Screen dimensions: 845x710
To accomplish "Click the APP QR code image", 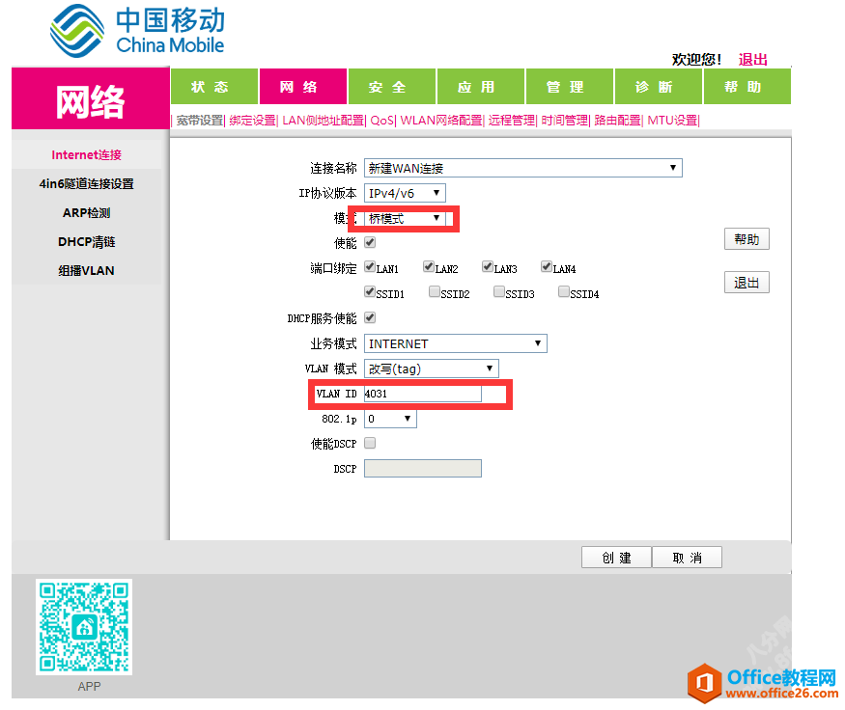I will [84, 627].
